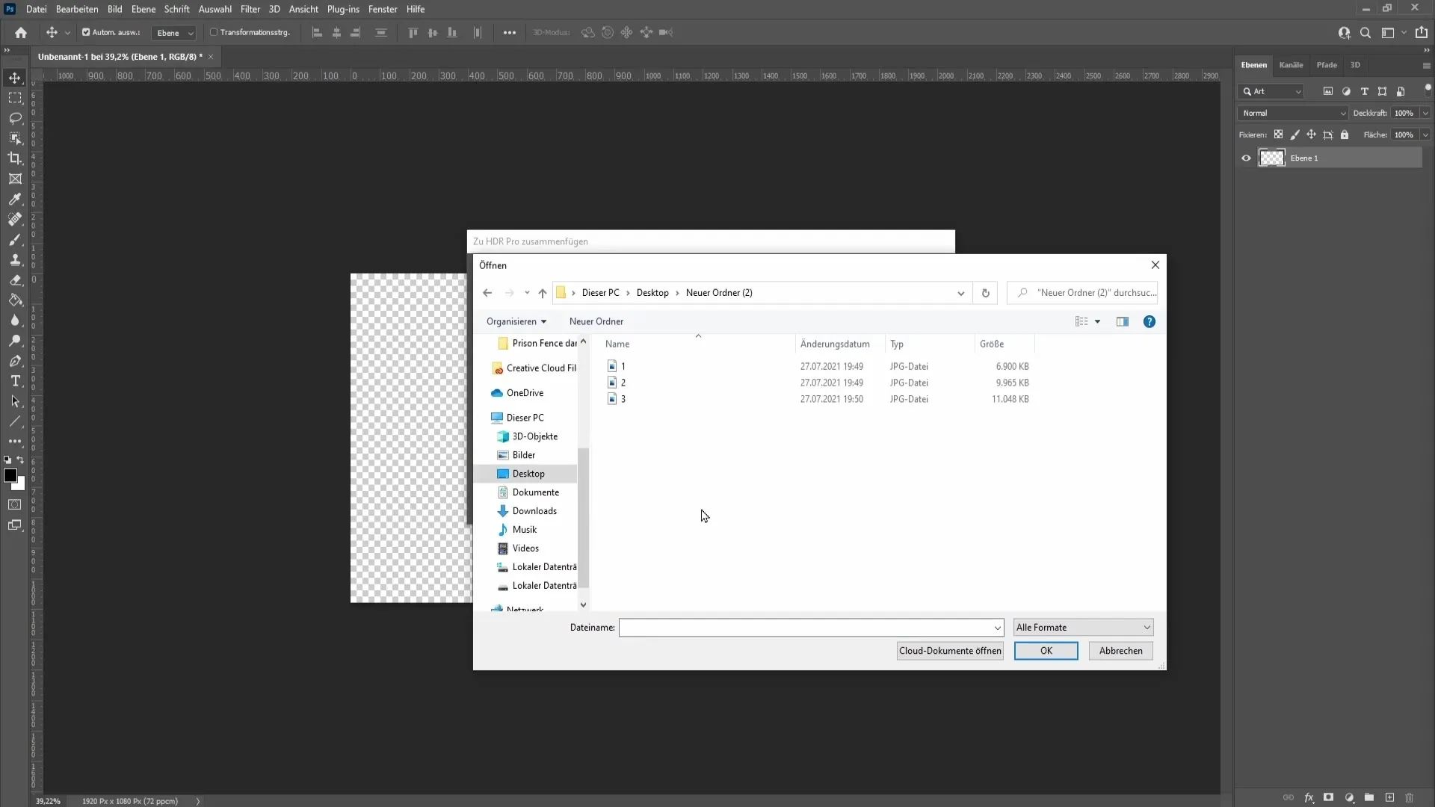Open the Ebene menu
Viewport: 1435px width, 807px height.
(x=141, y=9)
